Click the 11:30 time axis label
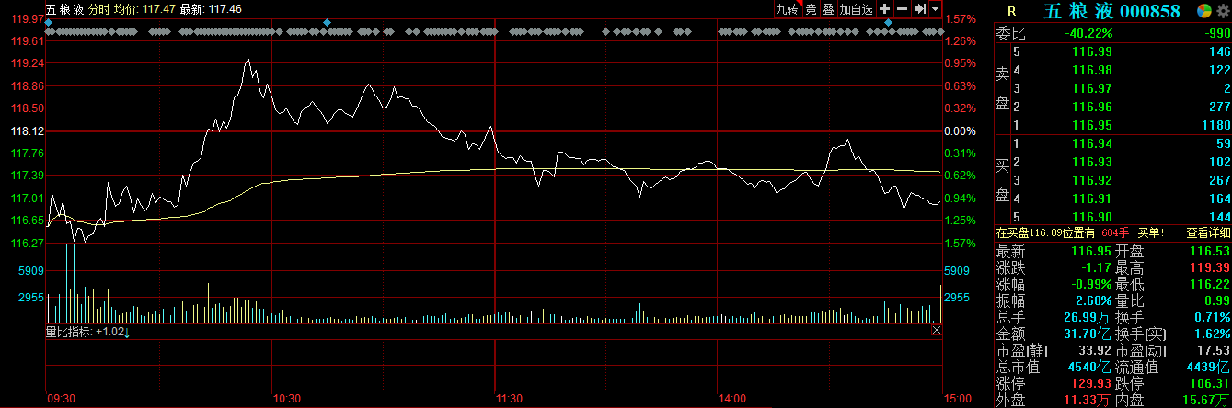The width and height of the screenshot is (1232, 408). 510,399
